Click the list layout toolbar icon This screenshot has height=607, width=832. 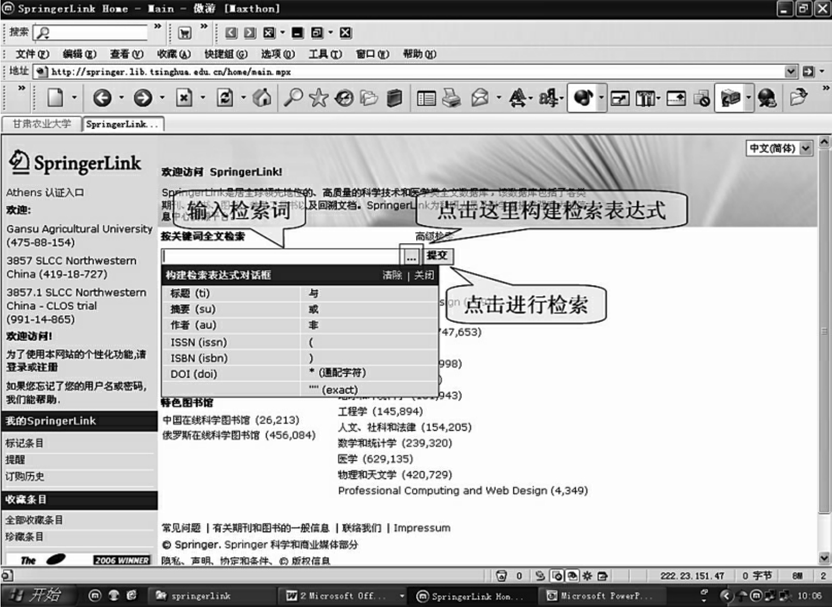pyautogui.click(x=426, y=99)
